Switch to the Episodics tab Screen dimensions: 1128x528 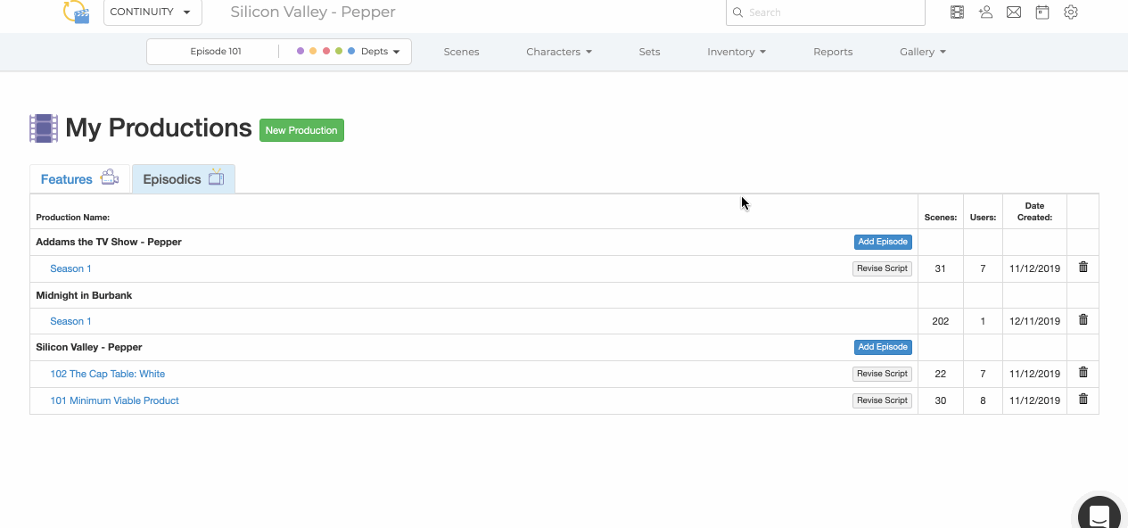coord(184,178)
